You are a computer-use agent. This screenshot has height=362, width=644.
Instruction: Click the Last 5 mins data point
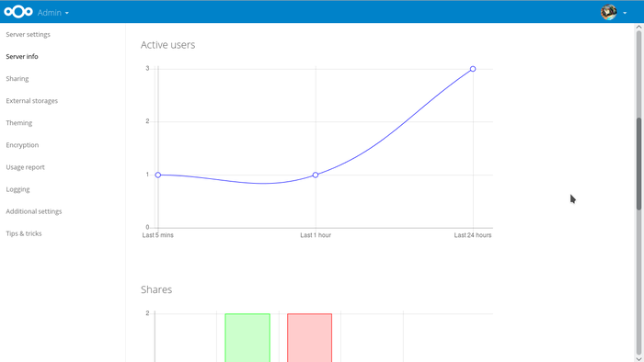click(157, 175)
